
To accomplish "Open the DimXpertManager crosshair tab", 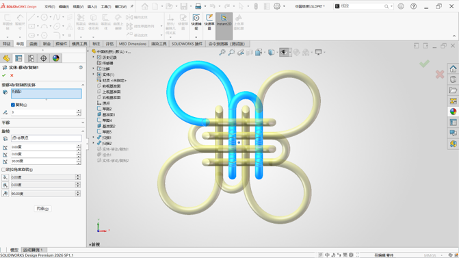I will pos(43,58).
